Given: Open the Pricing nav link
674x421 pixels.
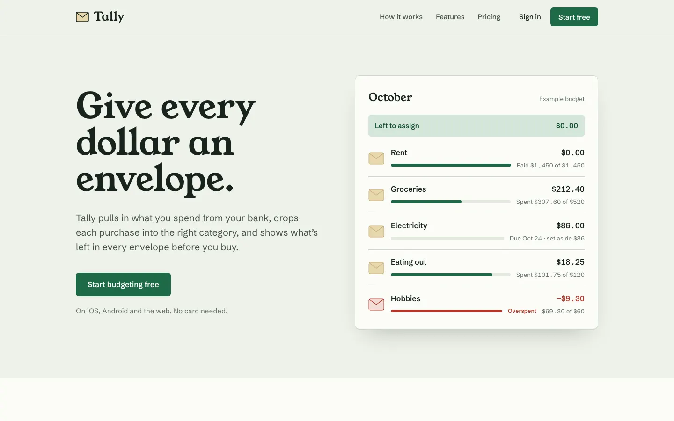Looking at the screenshot, I should (x=489, y=17).
